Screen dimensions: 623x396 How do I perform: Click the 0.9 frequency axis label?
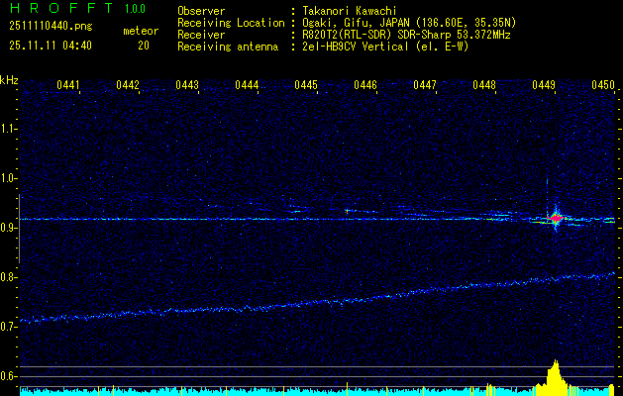click(9, 227)
